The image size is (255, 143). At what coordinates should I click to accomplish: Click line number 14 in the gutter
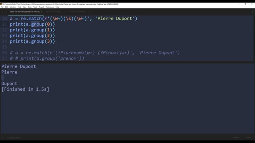(x=4, y=41)
